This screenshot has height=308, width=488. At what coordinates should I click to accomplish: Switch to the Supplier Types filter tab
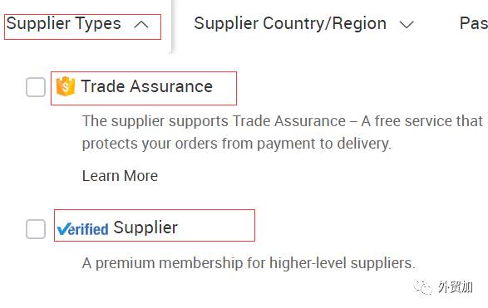(x=63, y=23)
